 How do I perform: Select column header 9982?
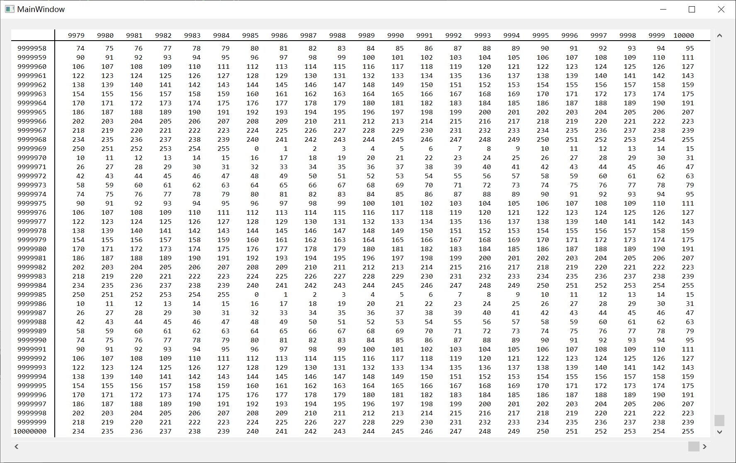pos(163,36)
